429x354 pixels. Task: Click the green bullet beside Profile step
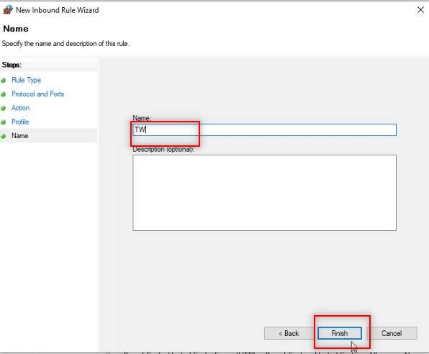[4, 122]
